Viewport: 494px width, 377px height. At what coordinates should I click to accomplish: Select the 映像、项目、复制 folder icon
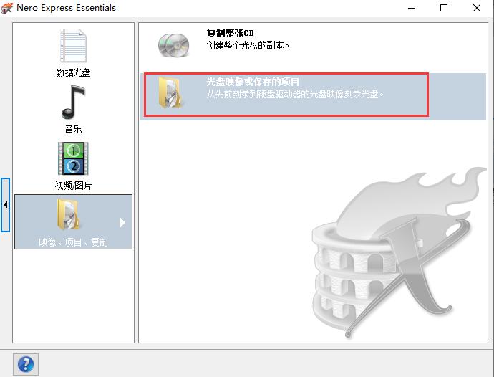[68, 214]
